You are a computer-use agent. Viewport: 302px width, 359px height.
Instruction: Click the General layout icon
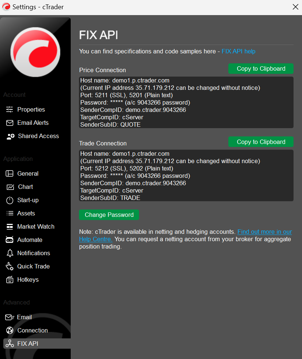10,173
